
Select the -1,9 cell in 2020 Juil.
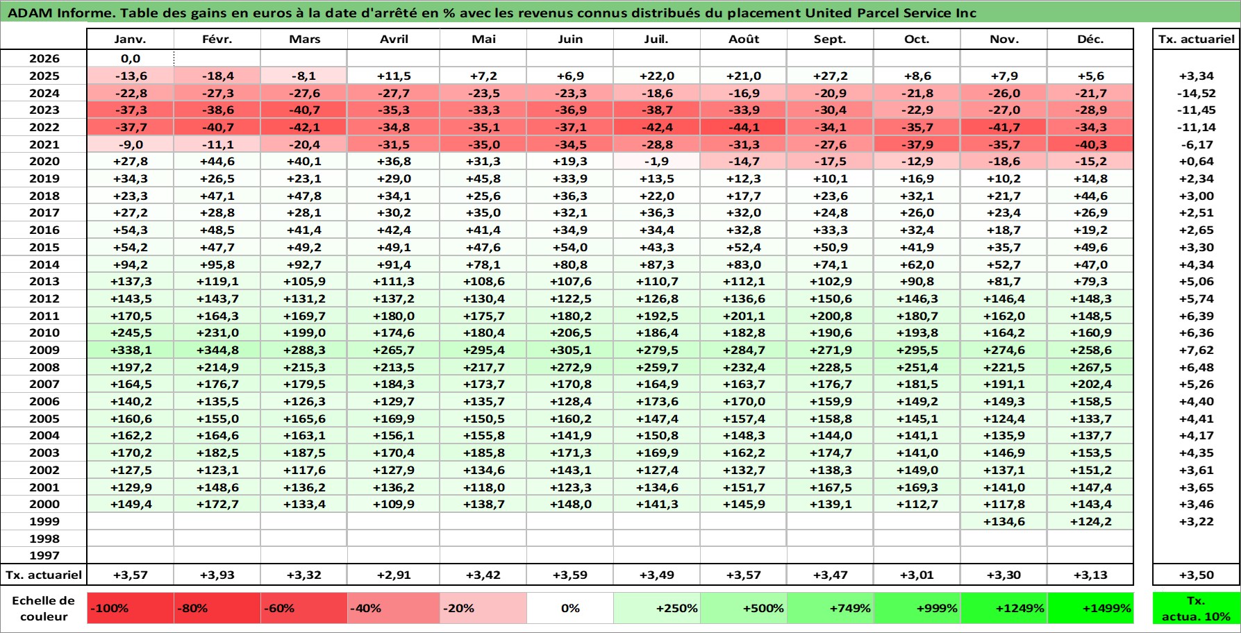[x=657, y=161]
